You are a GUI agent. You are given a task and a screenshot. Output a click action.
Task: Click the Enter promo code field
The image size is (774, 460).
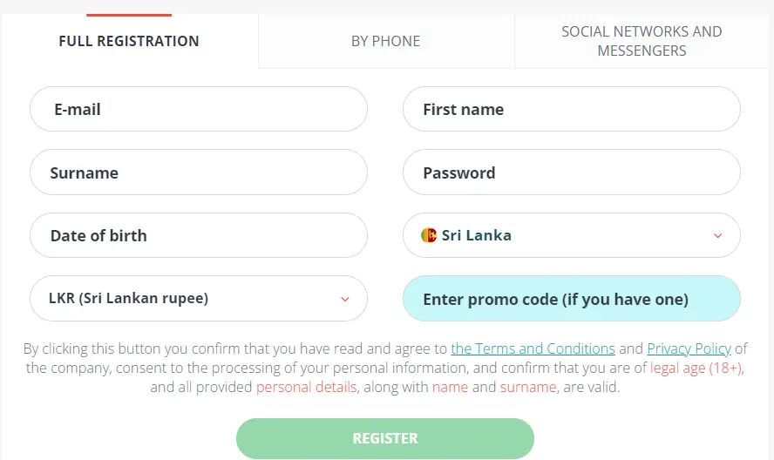coord(571,299)
